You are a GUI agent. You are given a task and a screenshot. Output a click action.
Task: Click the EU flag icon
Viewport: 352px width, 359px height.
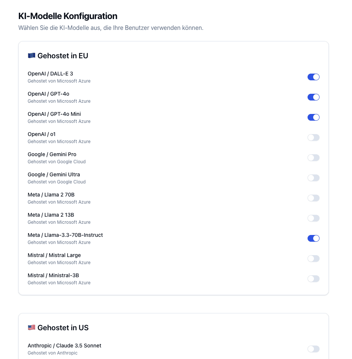[x=32, y=55]
